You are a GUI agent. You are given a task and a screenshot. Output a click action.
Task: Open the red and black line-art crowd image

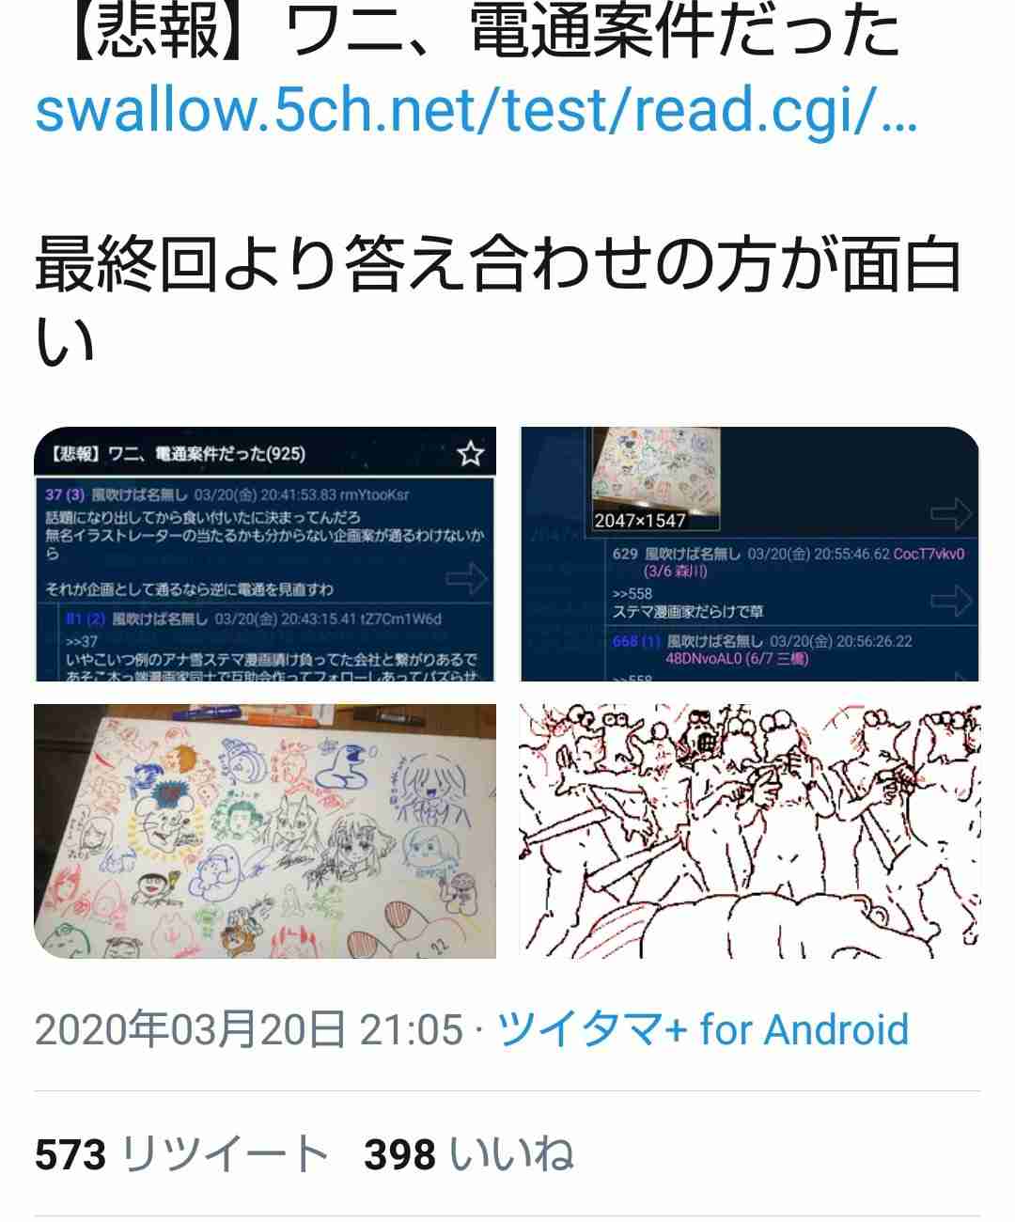click(x=750, y=831)
